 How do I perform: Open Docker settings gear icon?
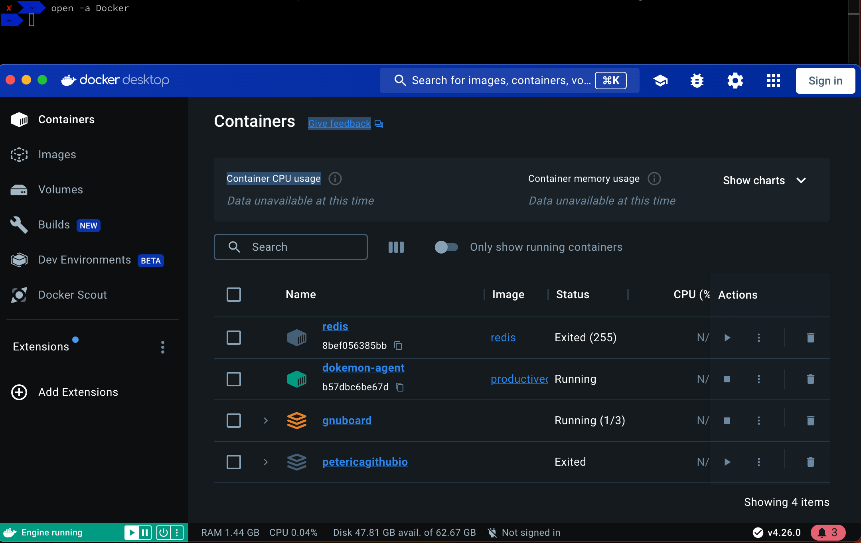point(735,81)
